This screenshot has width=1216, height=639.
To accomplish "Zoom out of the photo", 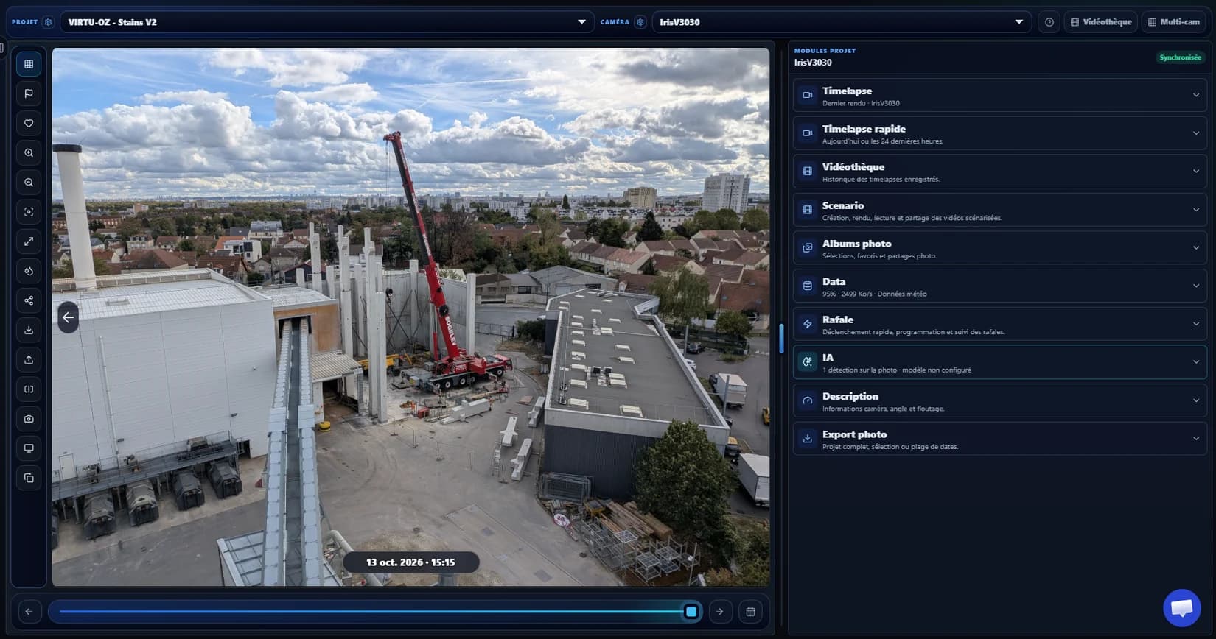I will [29, 183].
